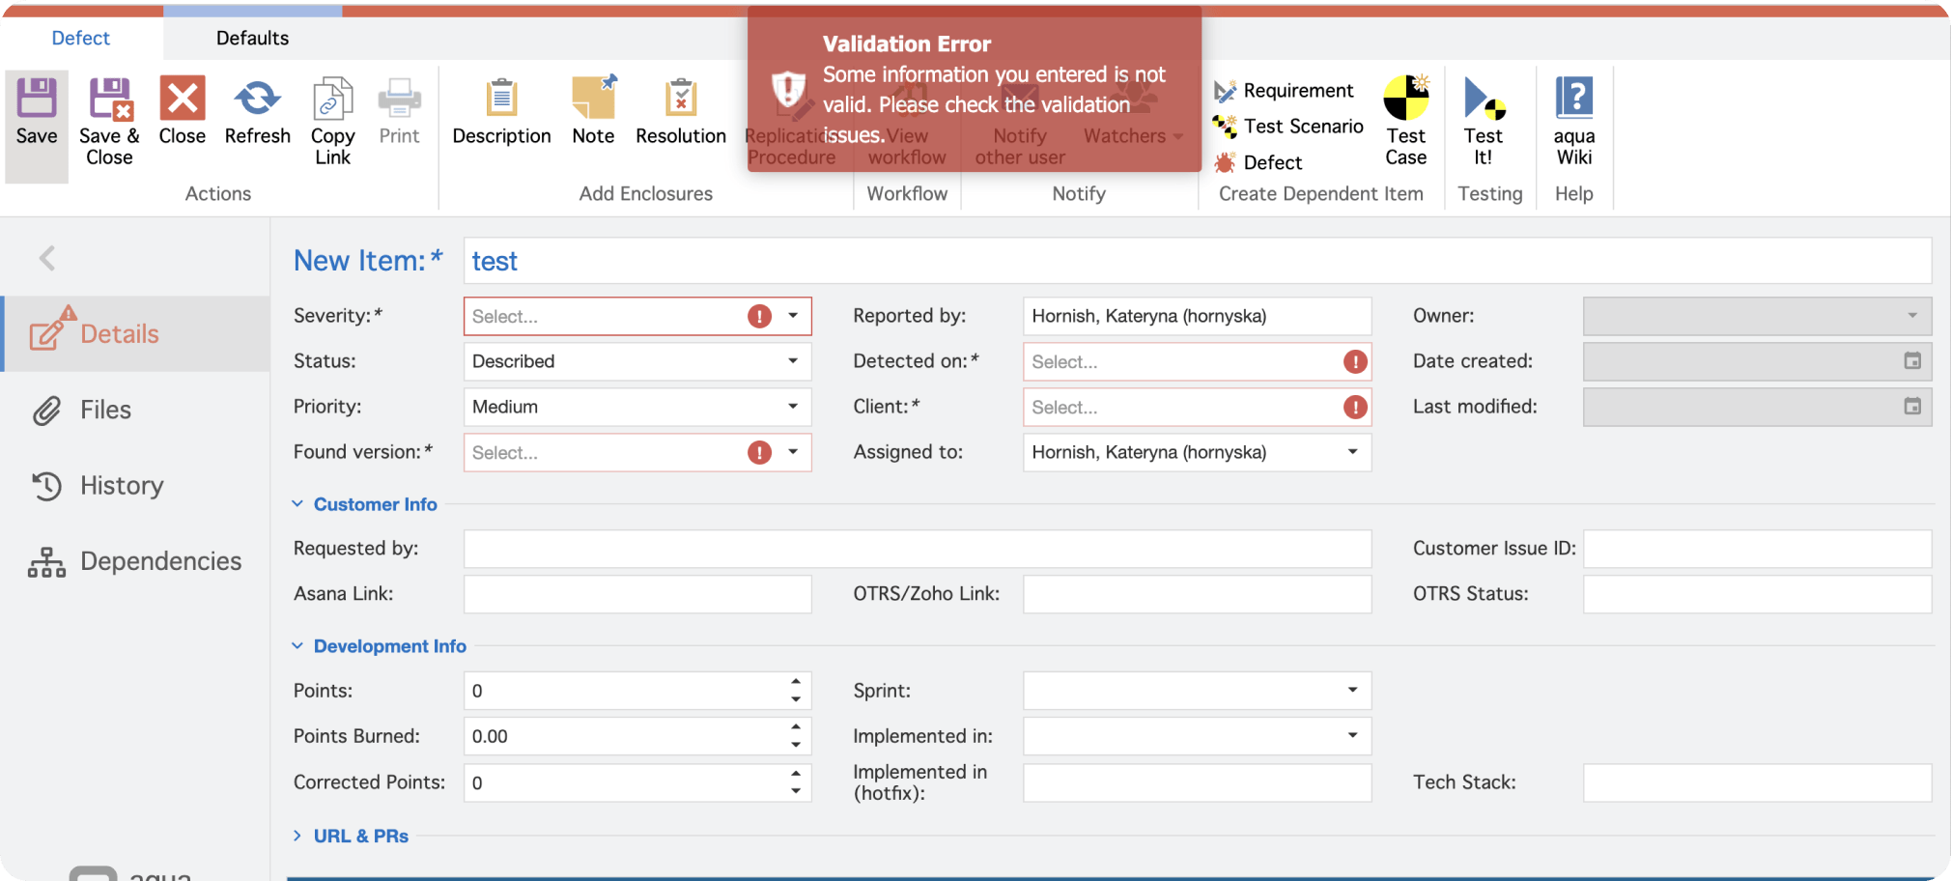Collapse the Development Info section
Viewport: 1951px width, 881px height.
pos(297,646)
